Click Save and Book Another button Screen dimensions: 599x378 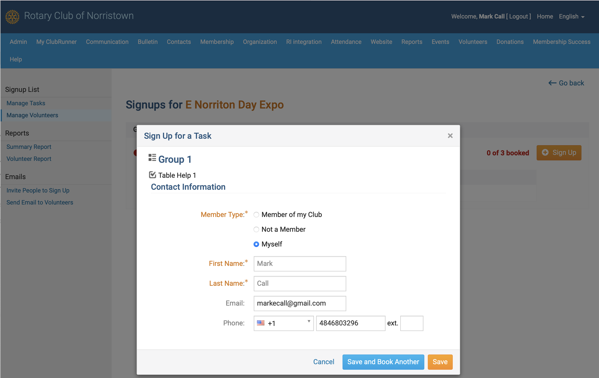[x=383, y=362]
